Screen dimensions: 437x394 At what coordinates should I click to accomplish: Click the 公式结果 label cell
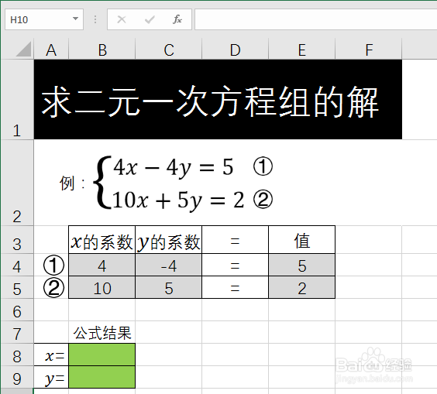(x=102, y=333)
